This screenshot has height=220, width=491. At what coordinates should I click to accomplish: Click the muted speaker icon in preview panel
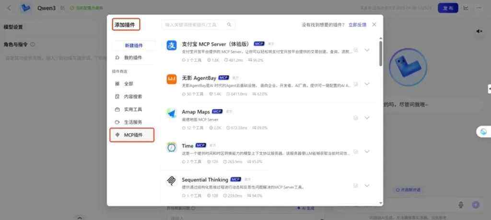click(479, 31)
